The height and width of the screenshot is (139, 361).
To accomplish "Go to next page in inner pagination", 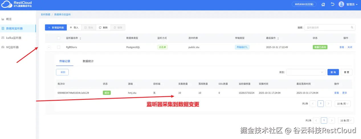I will point(329,104).
